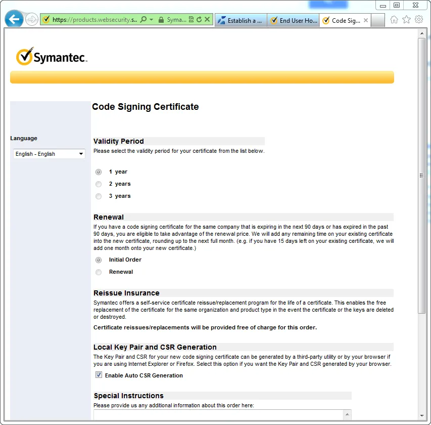Refresh the page with the reload icon
Viewport: 431px width, 425px height.
point(199,19)
